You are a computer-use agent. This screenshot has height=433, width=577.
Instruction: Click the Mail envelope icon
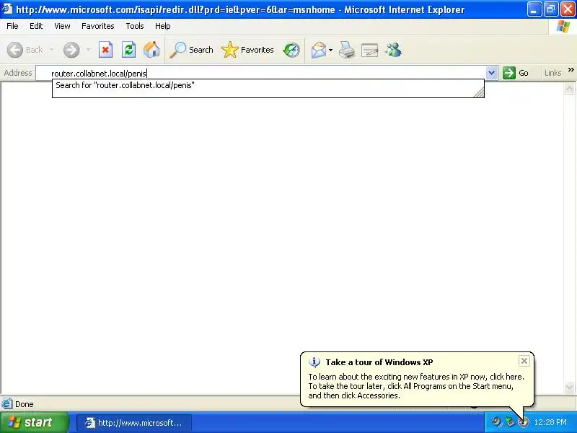318,50
